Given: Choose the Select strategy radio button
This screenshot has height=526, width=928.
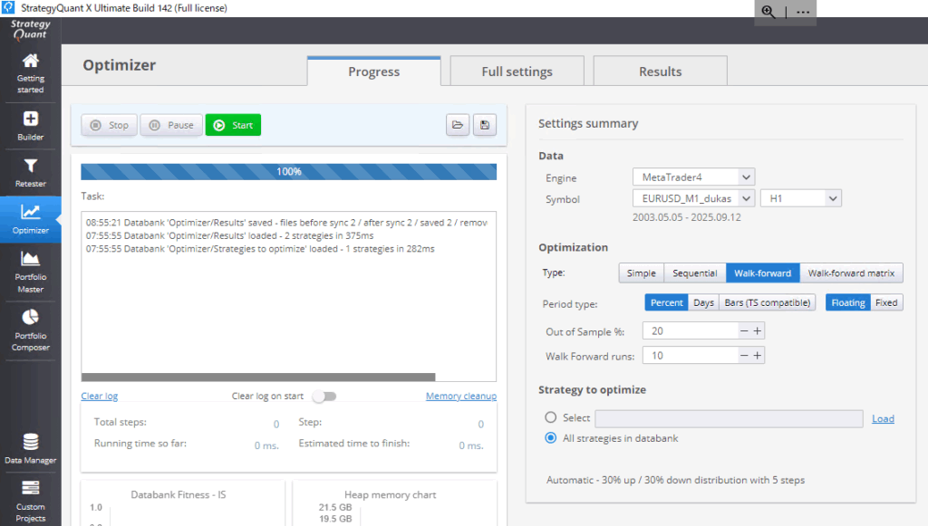Looking at the screenshot, I should (551, 418).
